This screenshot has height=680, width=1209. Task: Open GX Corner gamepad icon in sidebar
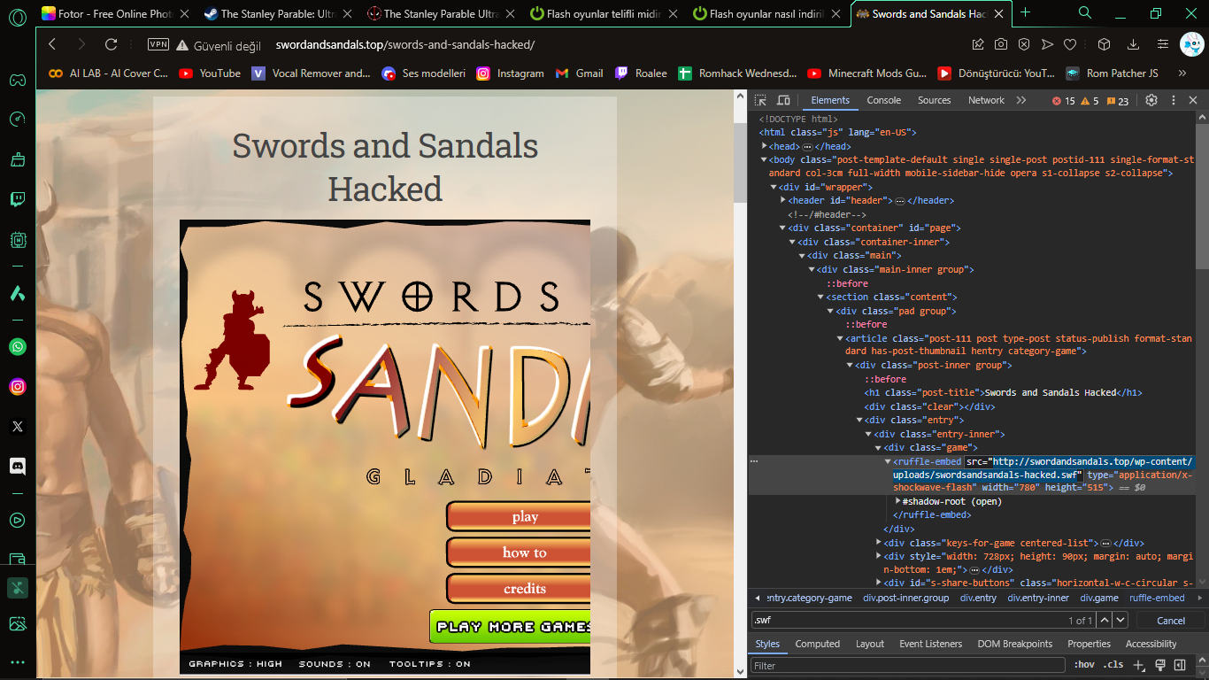(x=18, y=81)
